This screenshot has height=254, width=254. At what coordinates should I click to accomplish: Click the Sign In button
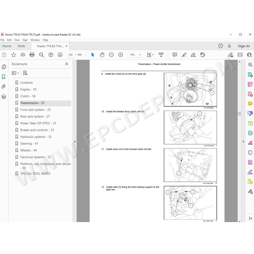coord(243,46)
